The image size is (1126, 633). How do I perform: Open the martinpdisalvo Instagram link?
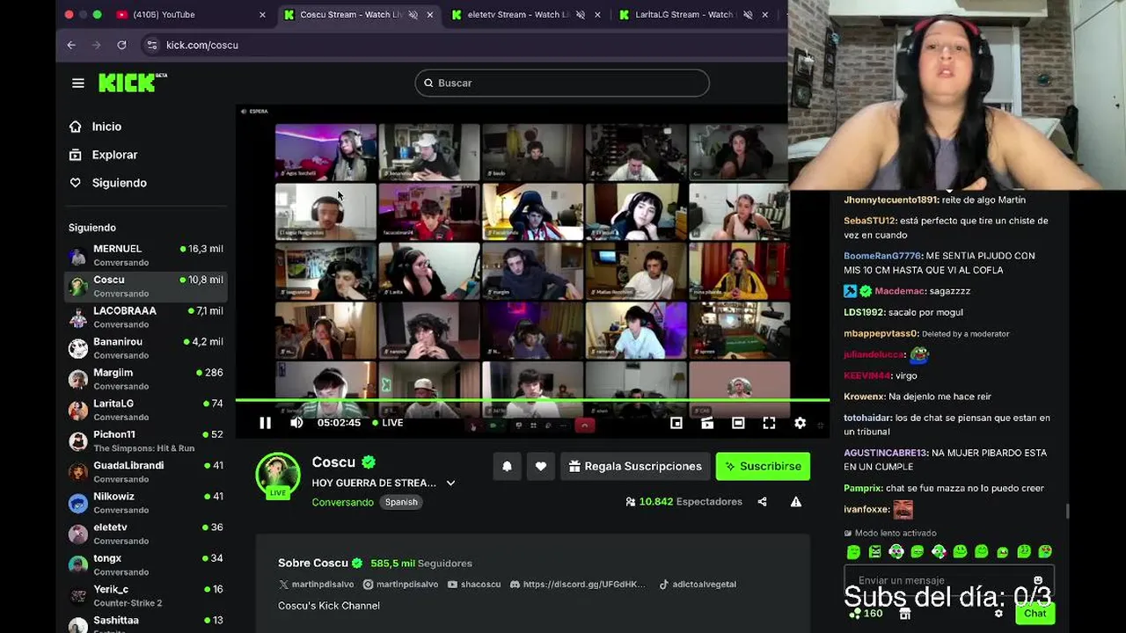click(400, 584)
